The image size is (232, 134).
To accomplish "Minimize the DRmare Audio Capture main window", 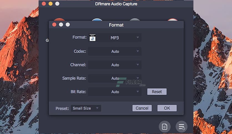I will [x=51, y=4].
